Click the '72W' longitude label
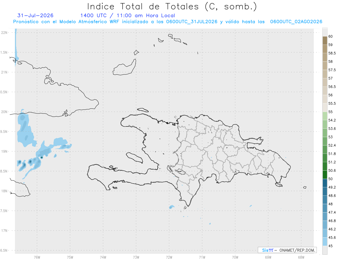 click(169, 257)
